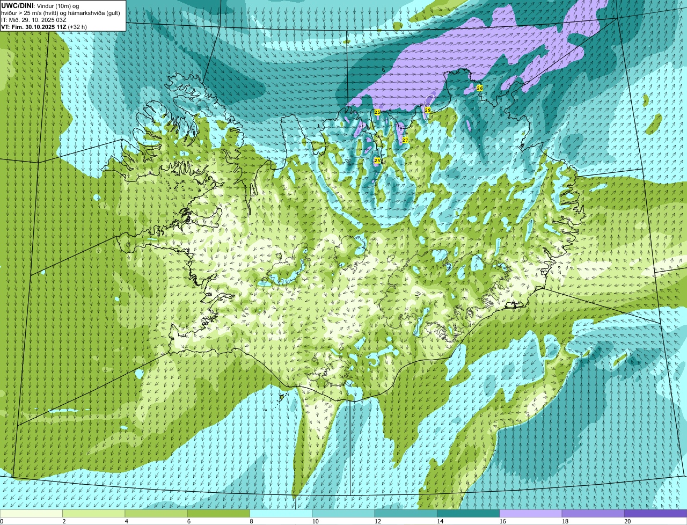Click the "IT: Mið. 29. 10. 2025 03Z" line
687x525 pixels.
coord(34,19)
